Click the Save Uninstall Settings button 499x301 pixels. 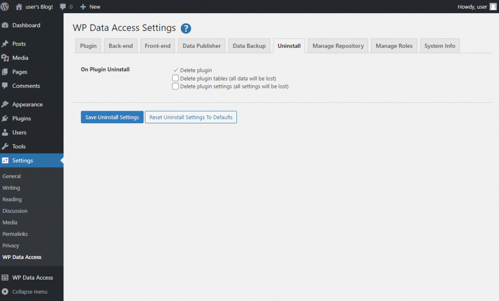pyautogui.click(x=112, y=117)
